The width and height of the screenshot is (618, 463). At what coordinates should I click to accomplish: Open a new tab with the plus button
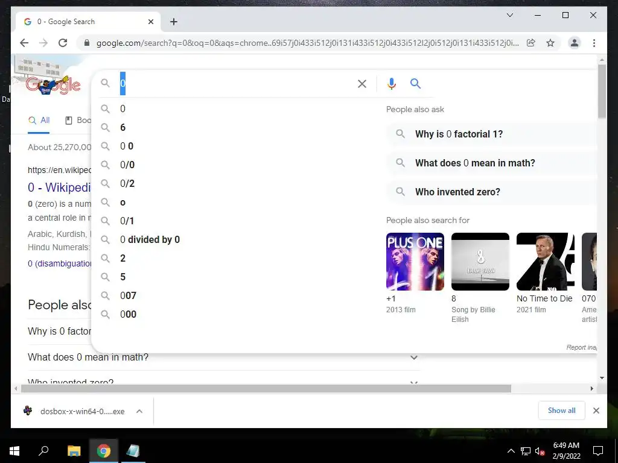174,22
